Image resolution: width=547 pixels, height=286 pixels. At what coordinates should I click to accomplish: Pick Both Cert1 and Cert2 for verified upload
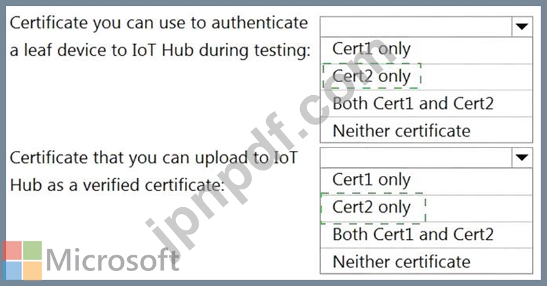427,235
